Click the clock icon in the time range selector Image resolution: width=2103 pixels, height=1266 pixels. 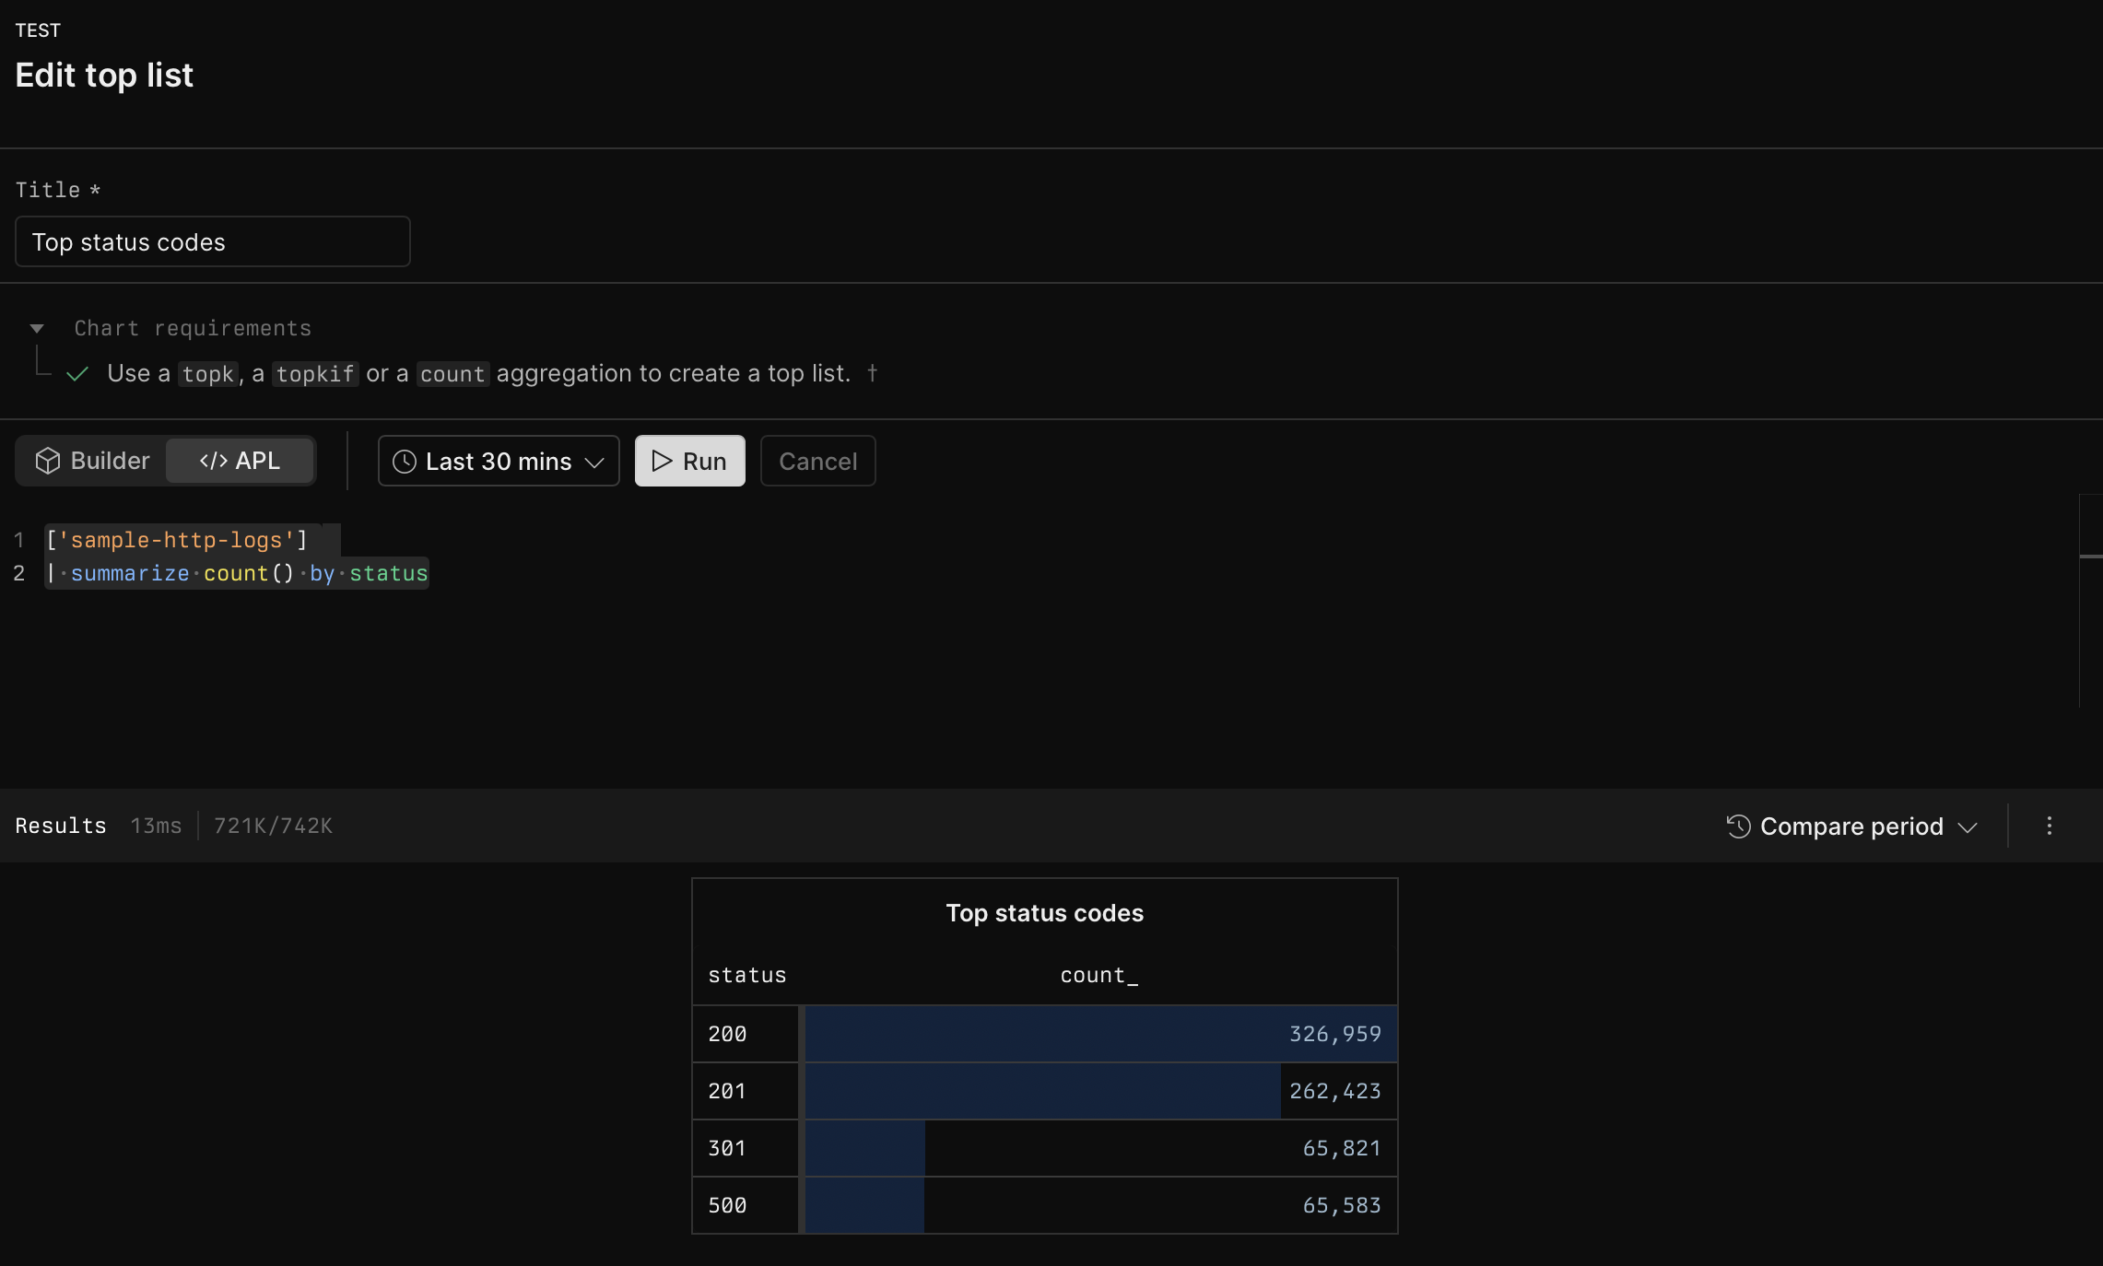404,461
